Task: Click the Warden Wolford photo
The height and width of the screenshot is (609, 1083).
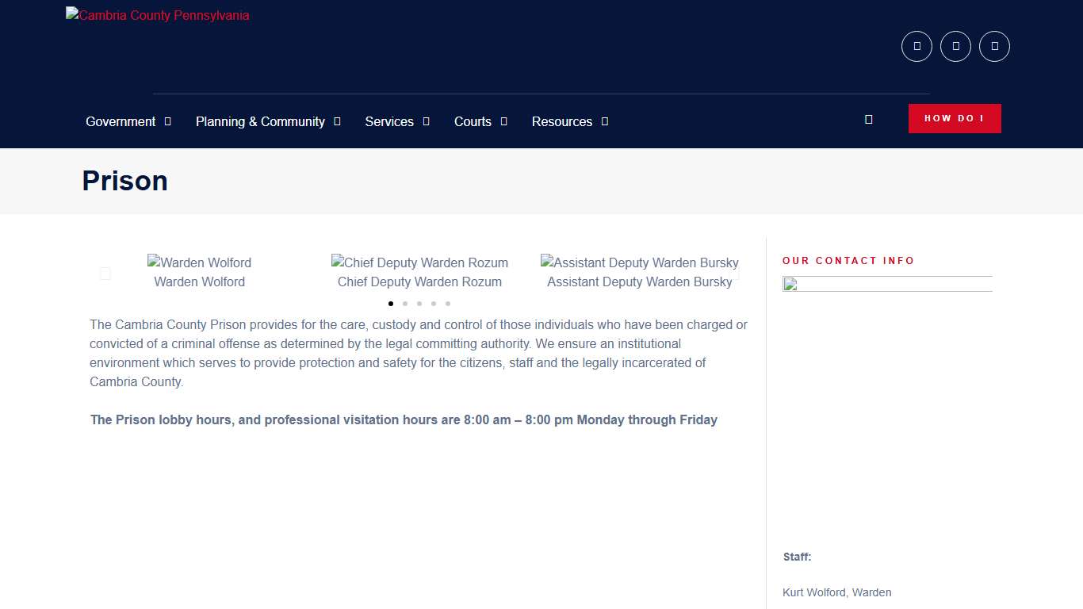Action: point(199,262)
